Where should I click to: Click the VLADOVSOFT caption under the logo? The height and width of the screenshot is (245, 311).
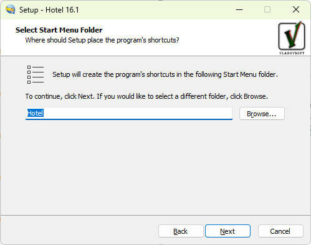click(292, 53)
